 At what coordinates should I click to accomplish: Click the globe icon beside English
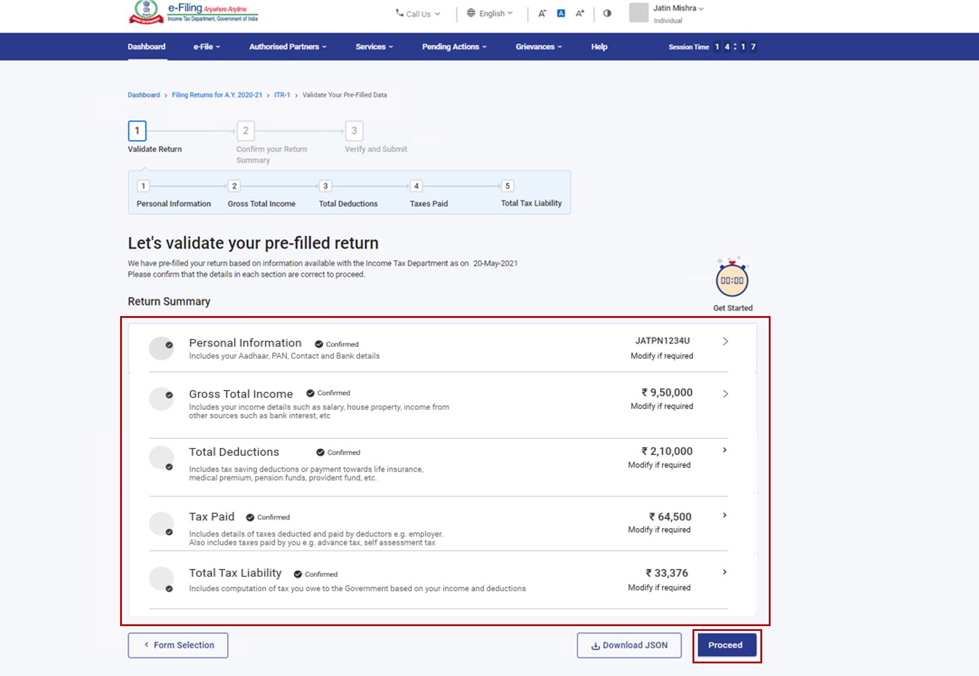click(471, 13)
